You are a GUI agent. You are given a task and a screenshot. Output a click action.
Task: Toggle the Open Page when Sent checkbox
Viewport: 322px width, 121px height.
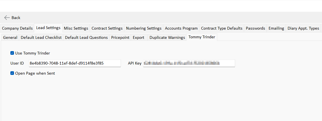click(x=12, y=73)
